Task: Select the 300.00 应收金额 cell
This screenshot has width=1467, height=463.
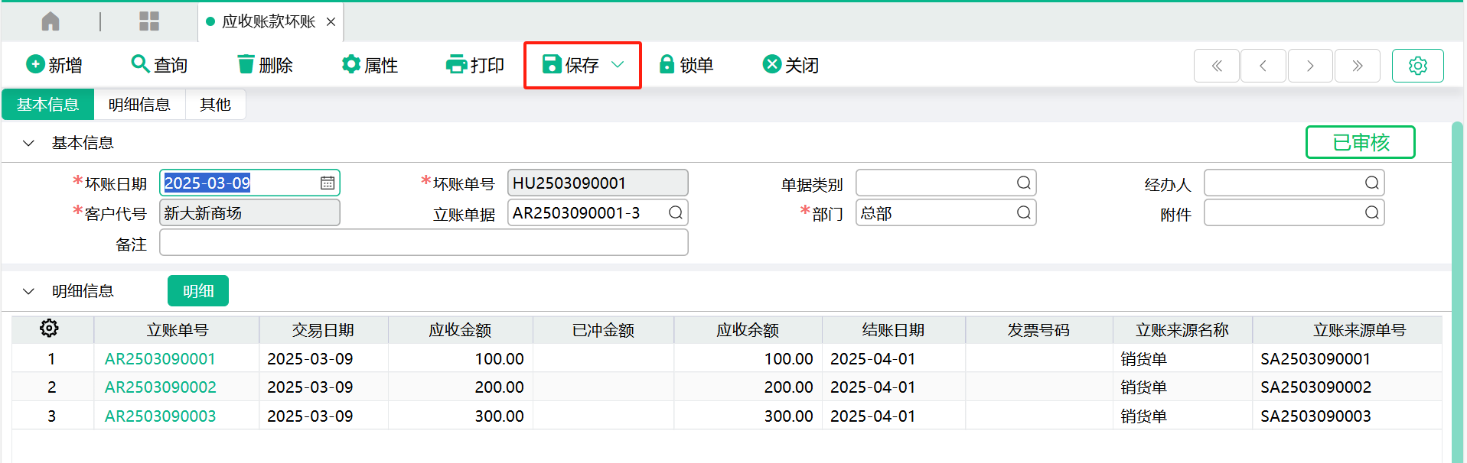Action: [461, 416]
